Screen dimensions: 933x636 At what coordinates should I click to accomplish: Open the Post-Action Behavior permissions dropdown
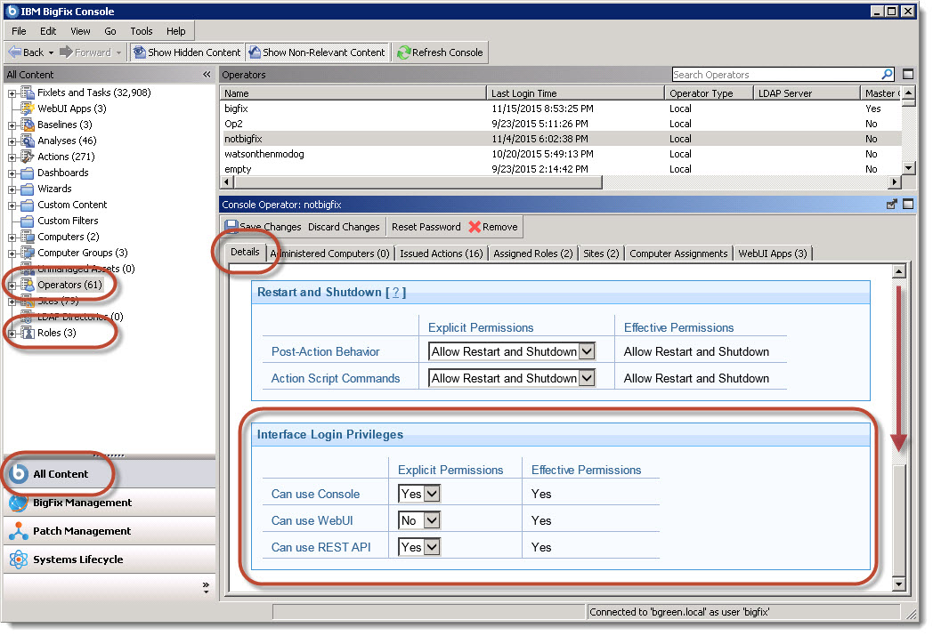point(586,351)
